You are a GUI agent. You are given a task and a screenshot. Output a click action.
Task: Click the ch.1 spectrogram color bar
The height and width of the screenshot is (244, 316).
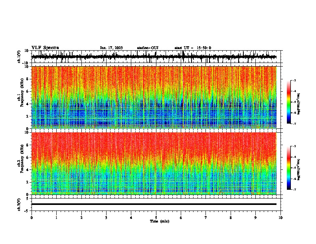288,102
